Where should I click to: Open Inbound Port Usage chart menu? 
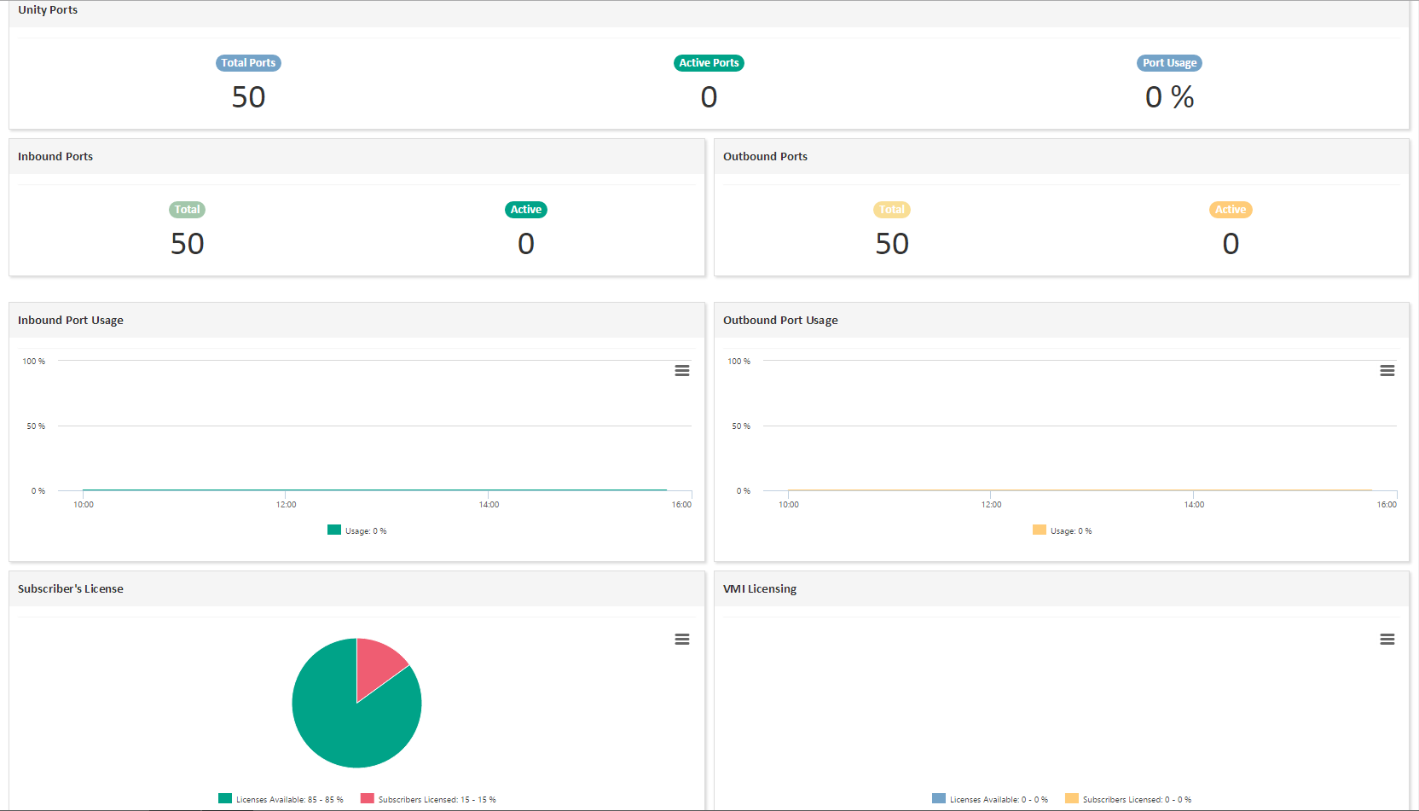click(x=682, y=371)
